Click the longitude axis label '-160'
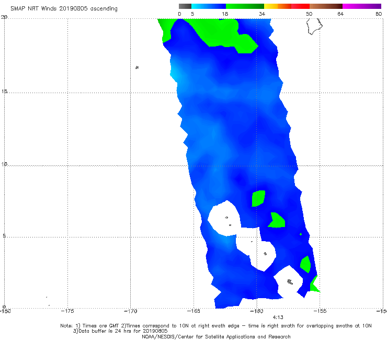The height and width of the screenshot is (340, 387). 257,311
